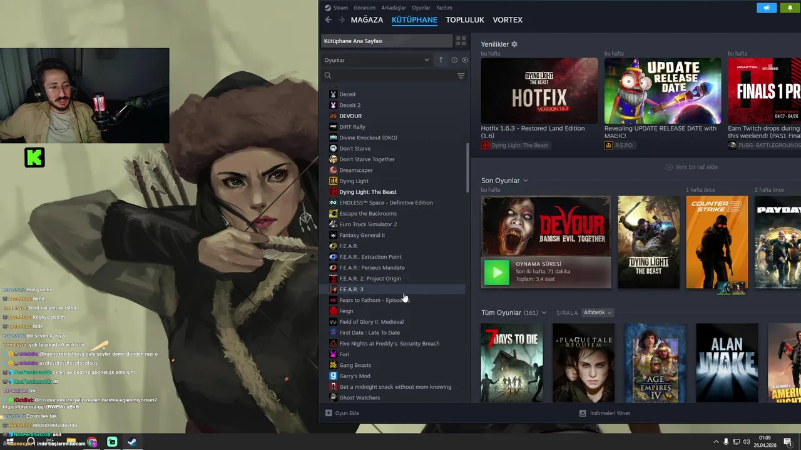Click the sort ascending arrow icon

tap(441, 60)
